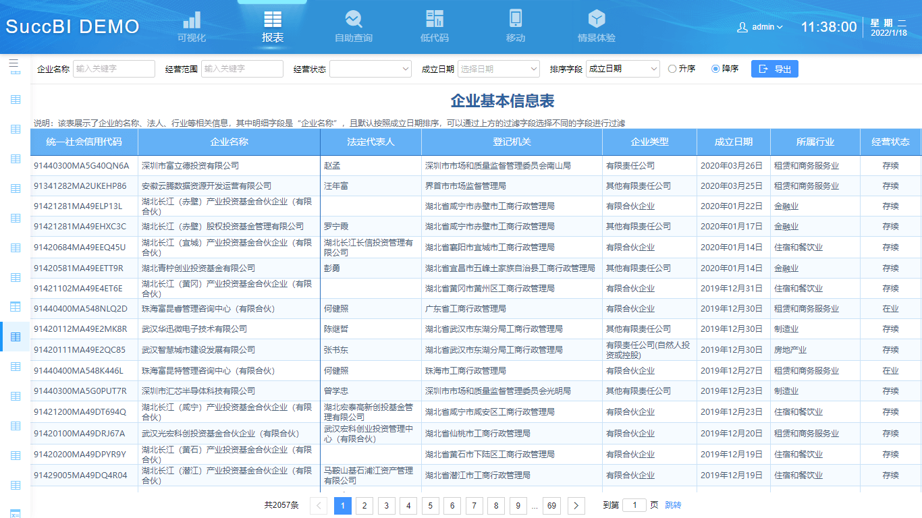Select the 自助查询 self-service query icon
This screenshot has height=518, width=922.
(353, 20)
